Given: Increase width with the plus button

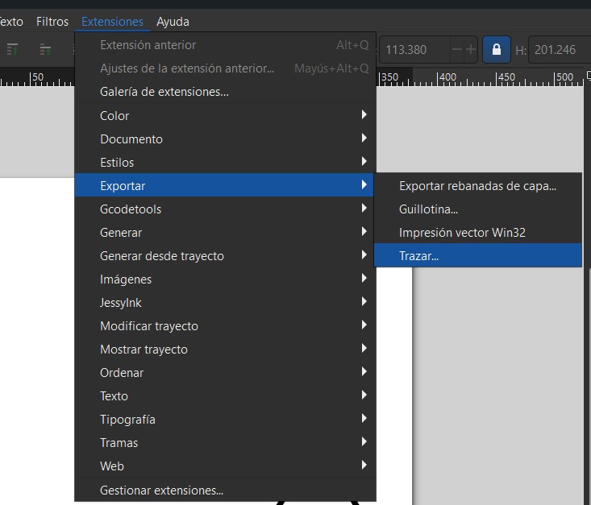Looking at the screenshot, I should click(x=470, y=49).
